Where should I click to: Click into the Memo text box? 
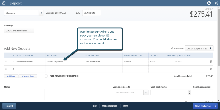[x=24, y=94]
